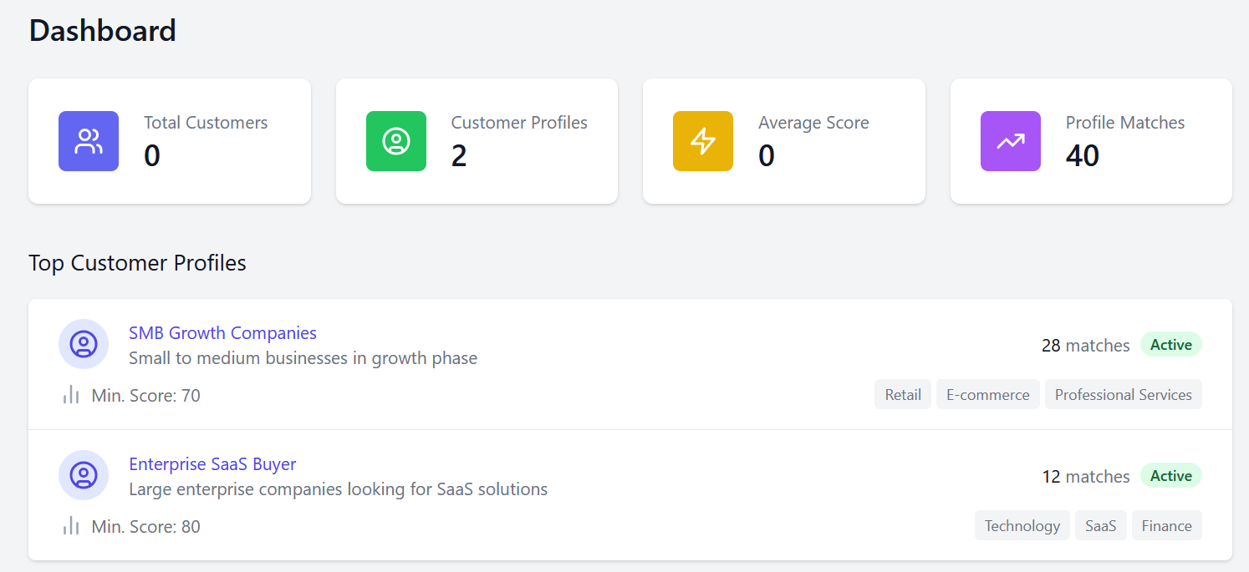Viewport: 1249px width, 572px height.
Task: Click the yellow Average Score lightning icon
Action: (x=703, y=141)
